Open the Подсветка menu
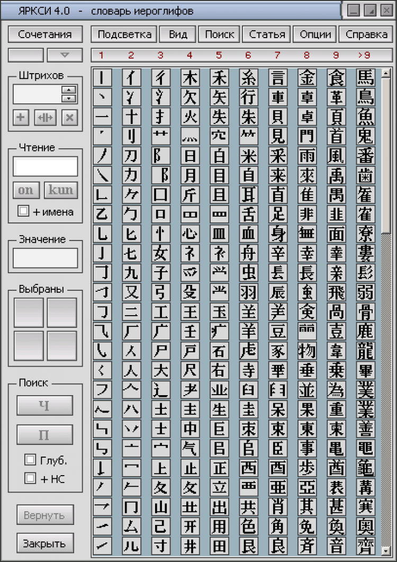Viewport: 397px width, 562px height. click(124, 34)
